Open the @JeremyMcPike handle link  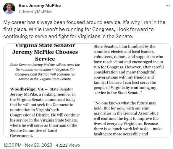pyautogui.click(x=35, y=12)
